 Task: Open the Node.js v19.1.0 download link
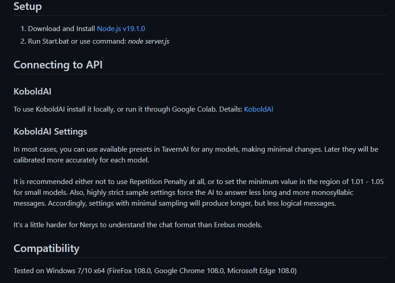[121, 29]
